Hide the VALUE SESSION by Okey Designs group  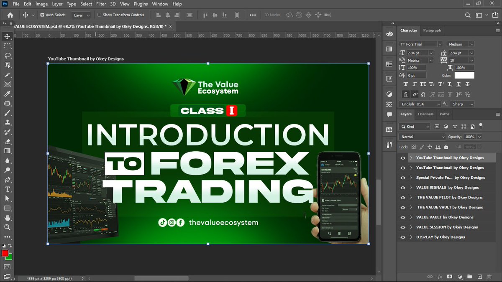(x=403, y=227)
